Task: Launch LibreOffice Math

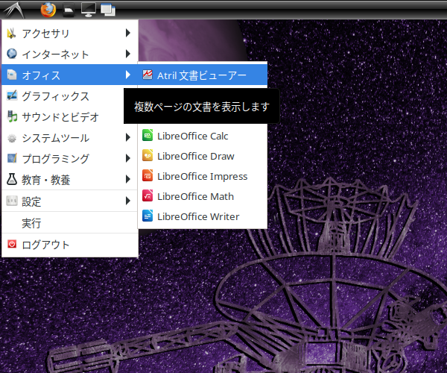Action: (x=203, y=196)
